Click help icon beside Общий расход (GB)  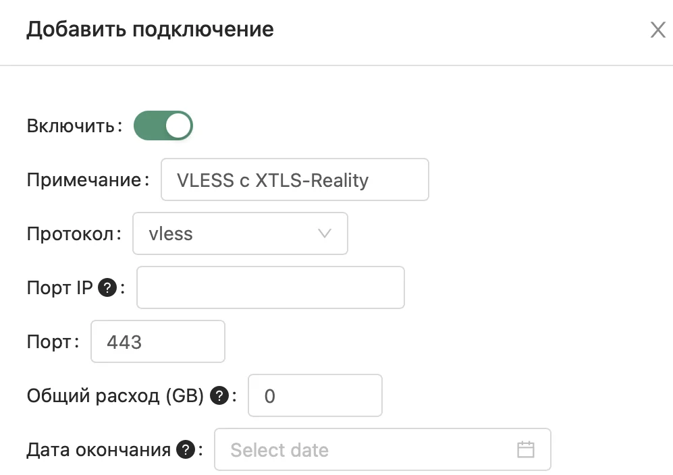click(218, 396)
